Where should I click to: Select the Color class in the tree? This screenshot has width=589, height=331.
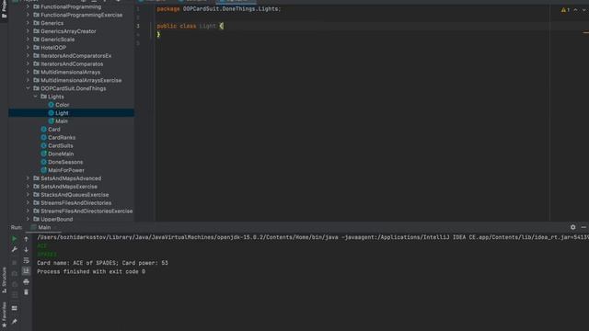click(63, 105)
